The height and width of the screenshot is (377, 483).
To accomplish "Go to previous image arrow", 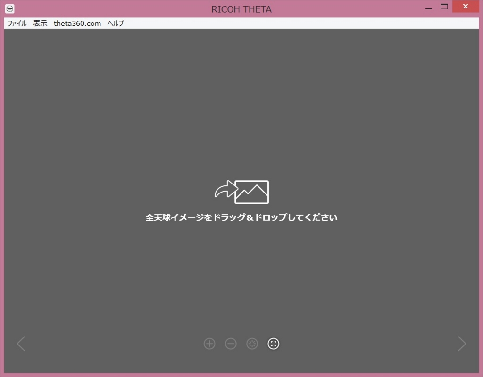I will point(21,344).
